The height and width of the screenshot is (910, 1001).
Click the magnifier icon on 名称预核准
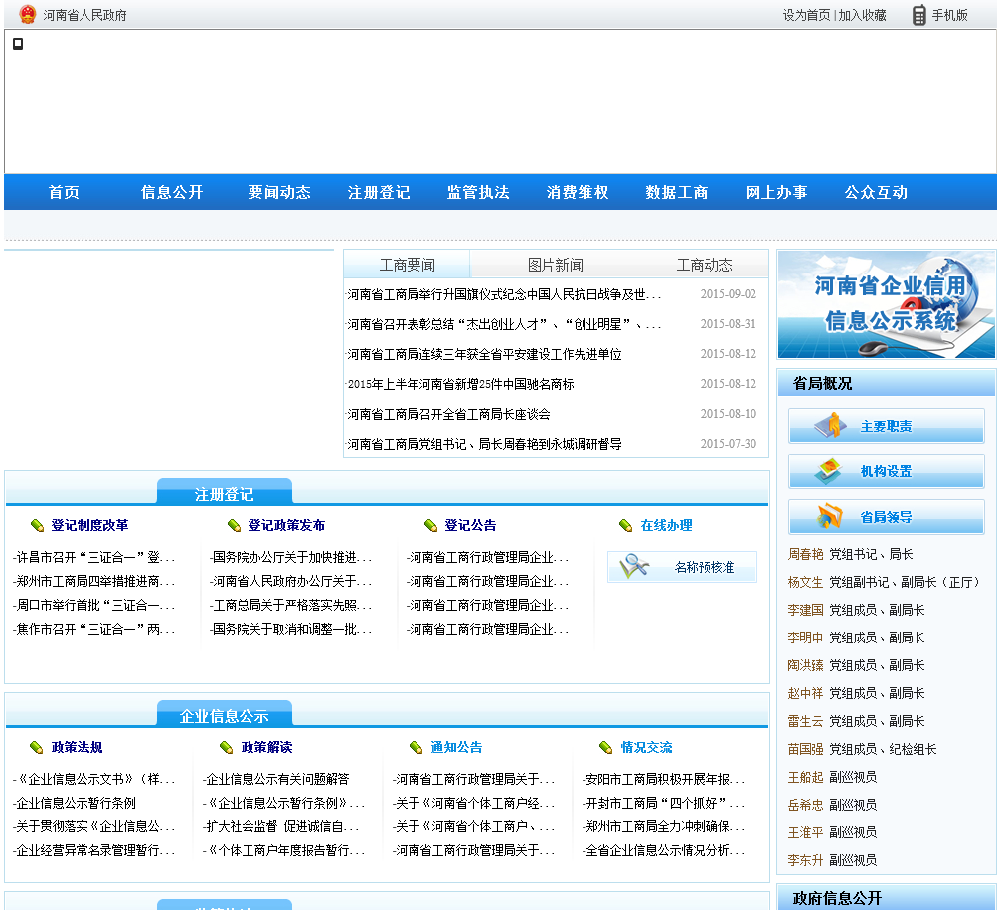coord(634,567)
